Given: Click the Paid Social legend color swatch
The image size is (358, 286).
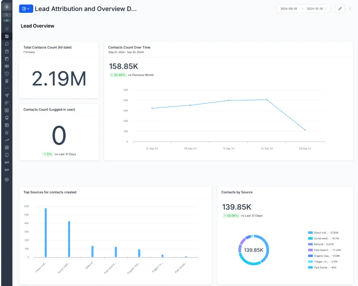Looking at the screenshot, I should [x=310, y=268].
